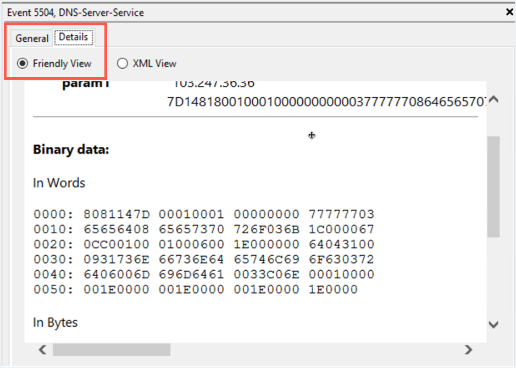Hit the horizontal scrollbar right arrow

(468, 349)
